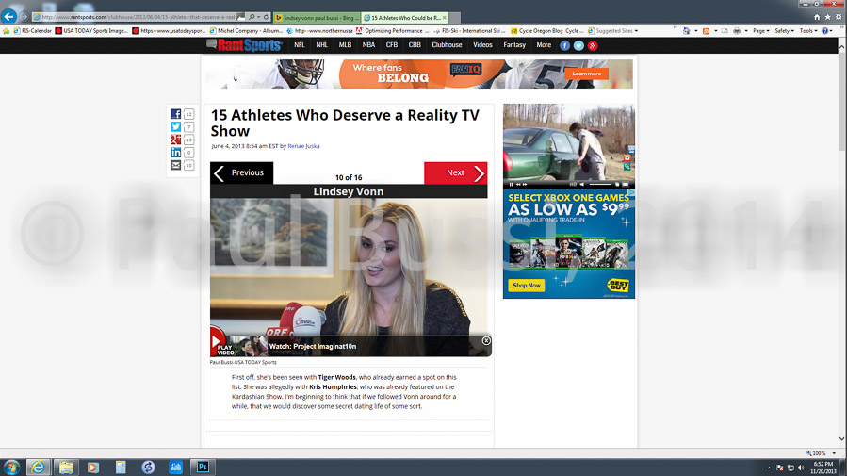Open browser Home from the top-right house icon

coord(817,17)
